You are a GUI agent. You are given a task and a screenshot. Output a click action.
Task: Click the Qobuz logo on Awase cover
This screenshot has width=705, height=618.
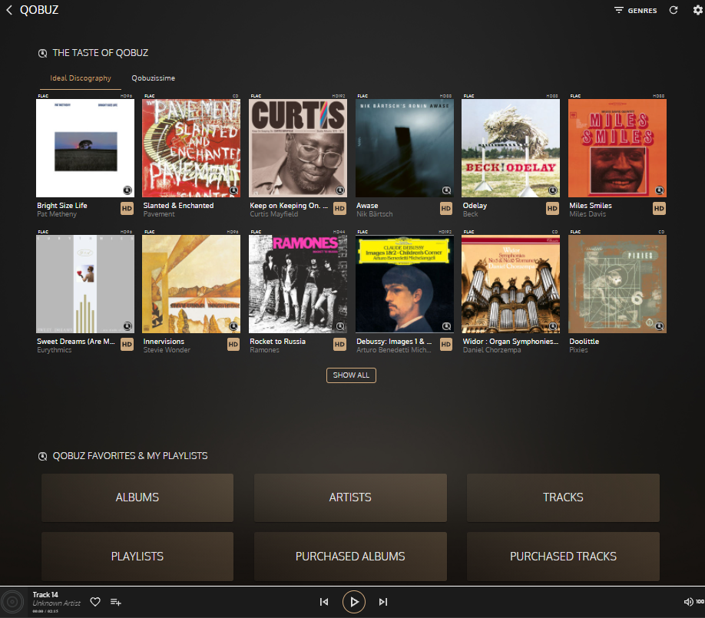coord(446,190)
